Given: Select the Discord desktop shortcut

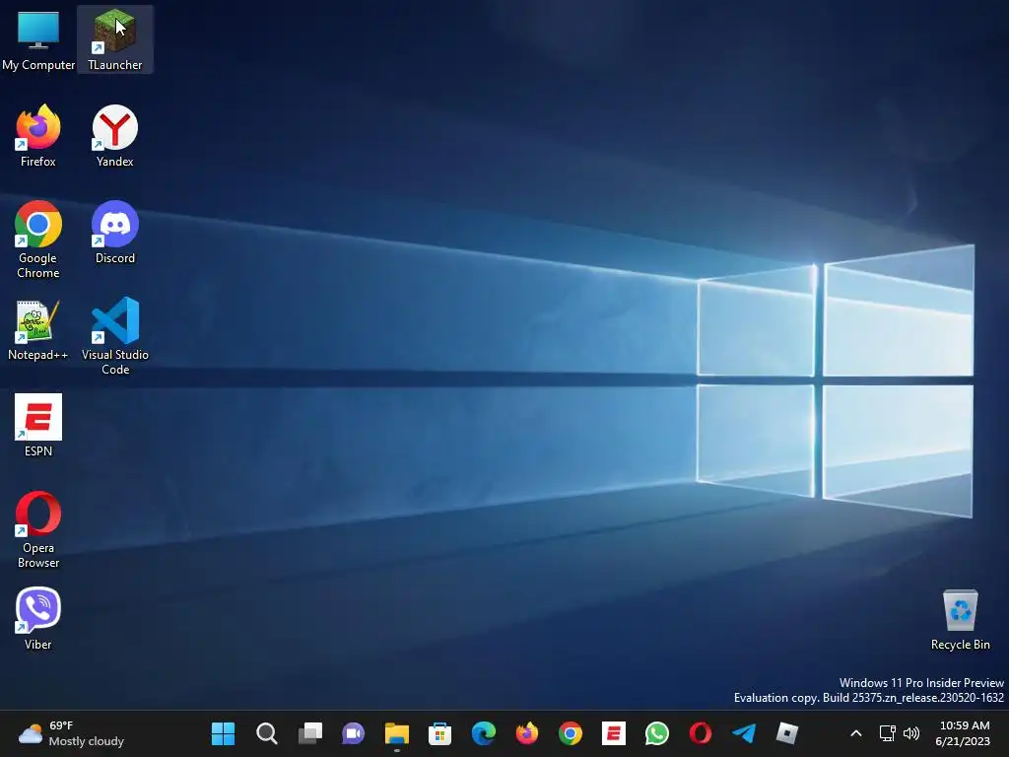Looking at the screenshot, I should 114,233.
